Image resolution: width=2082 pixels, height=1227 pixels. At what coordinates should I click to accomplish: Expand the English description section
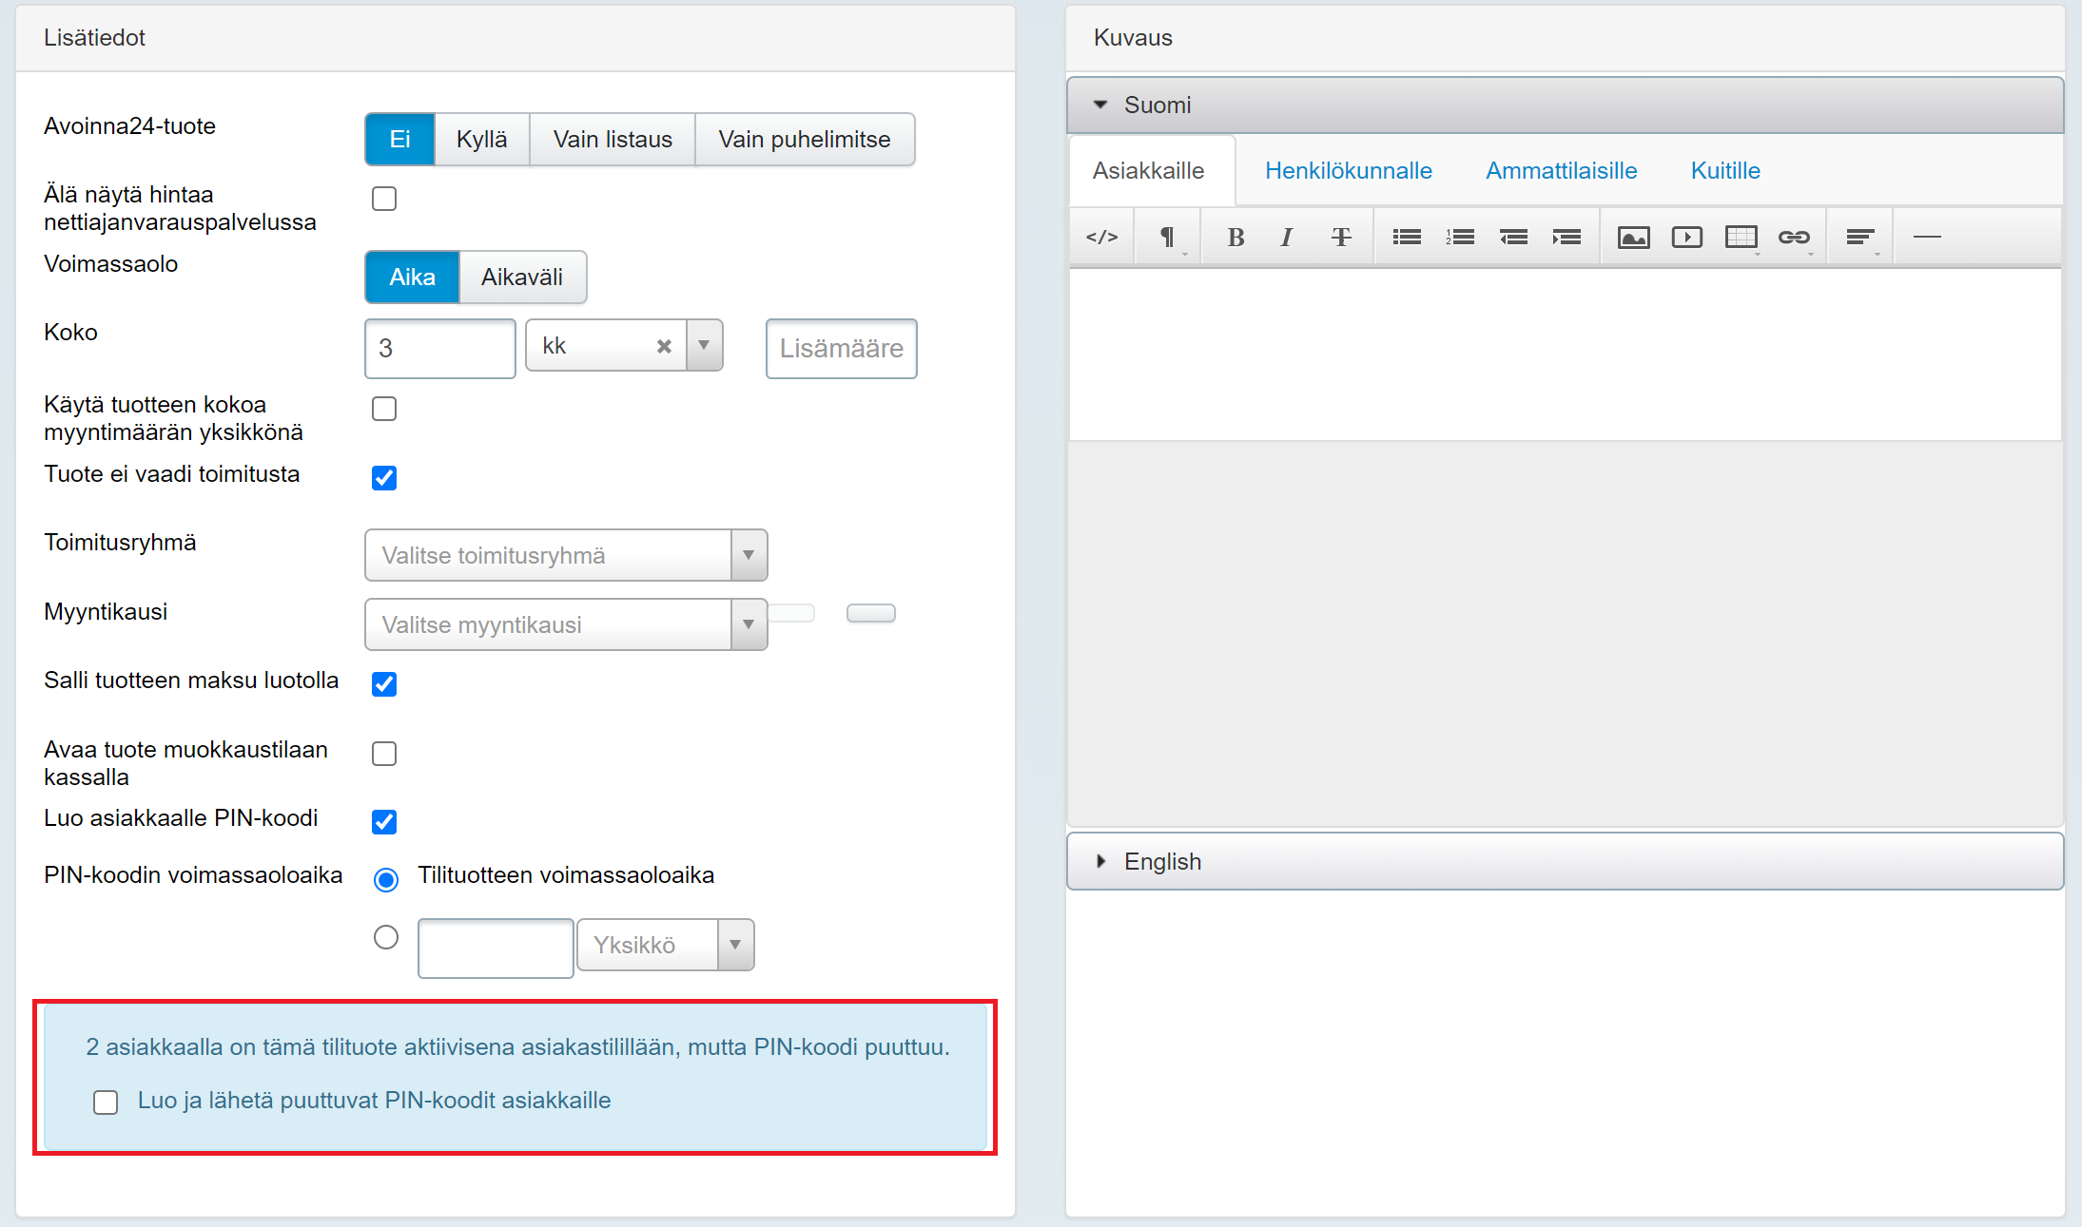(1161, 861)
